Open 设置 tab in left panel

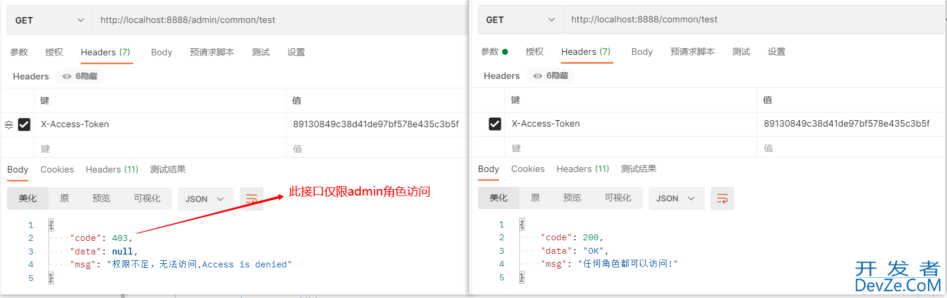[x=296, y=52]
